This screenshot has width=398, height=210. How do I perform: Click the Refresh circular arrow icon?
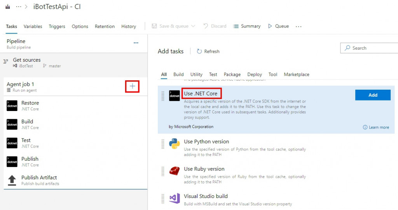(199, 51)
